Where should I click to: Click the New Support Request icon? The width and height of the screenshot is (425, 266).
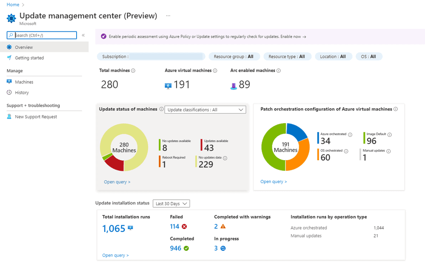[9, 116]
